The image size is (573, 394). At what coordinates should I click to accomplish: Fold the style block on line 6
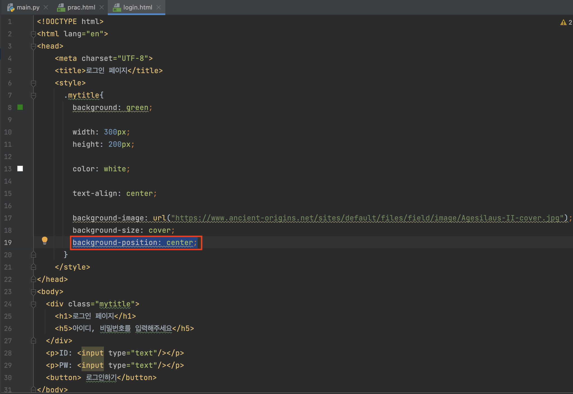[x=34, y=83]
